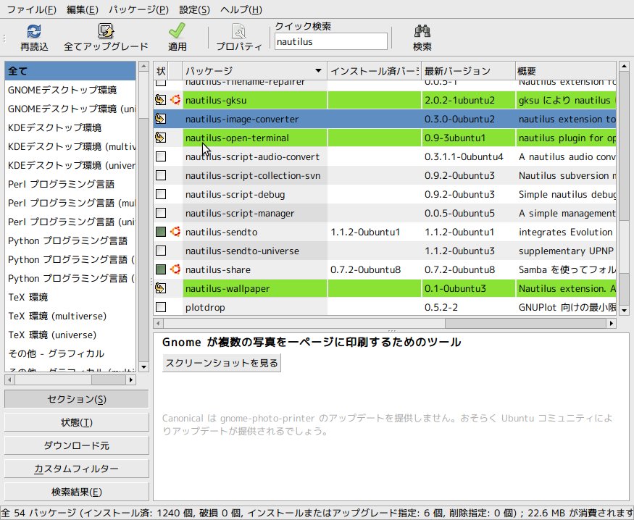Select the nautilus-script-manager package name
634x520 pixels.
tap(239, 214)
